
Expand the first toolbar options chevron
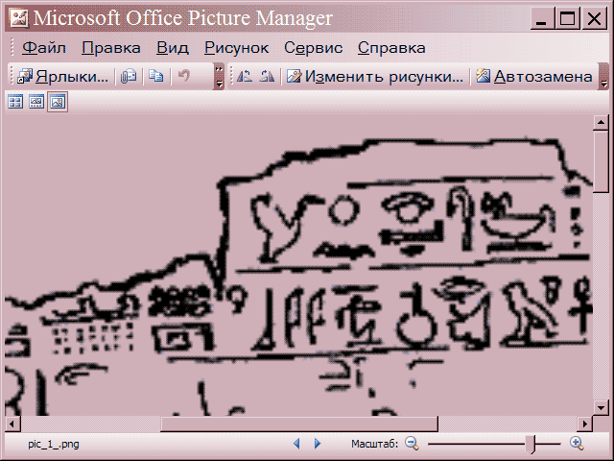[220, 77]
